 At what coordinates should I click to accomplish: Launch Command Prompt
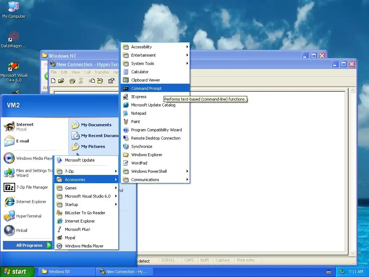tap(155, 88)
